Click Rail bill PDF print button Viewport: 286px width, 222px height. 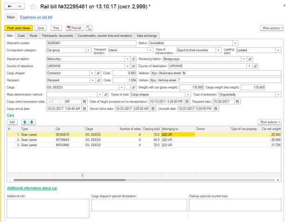[75, 28]
